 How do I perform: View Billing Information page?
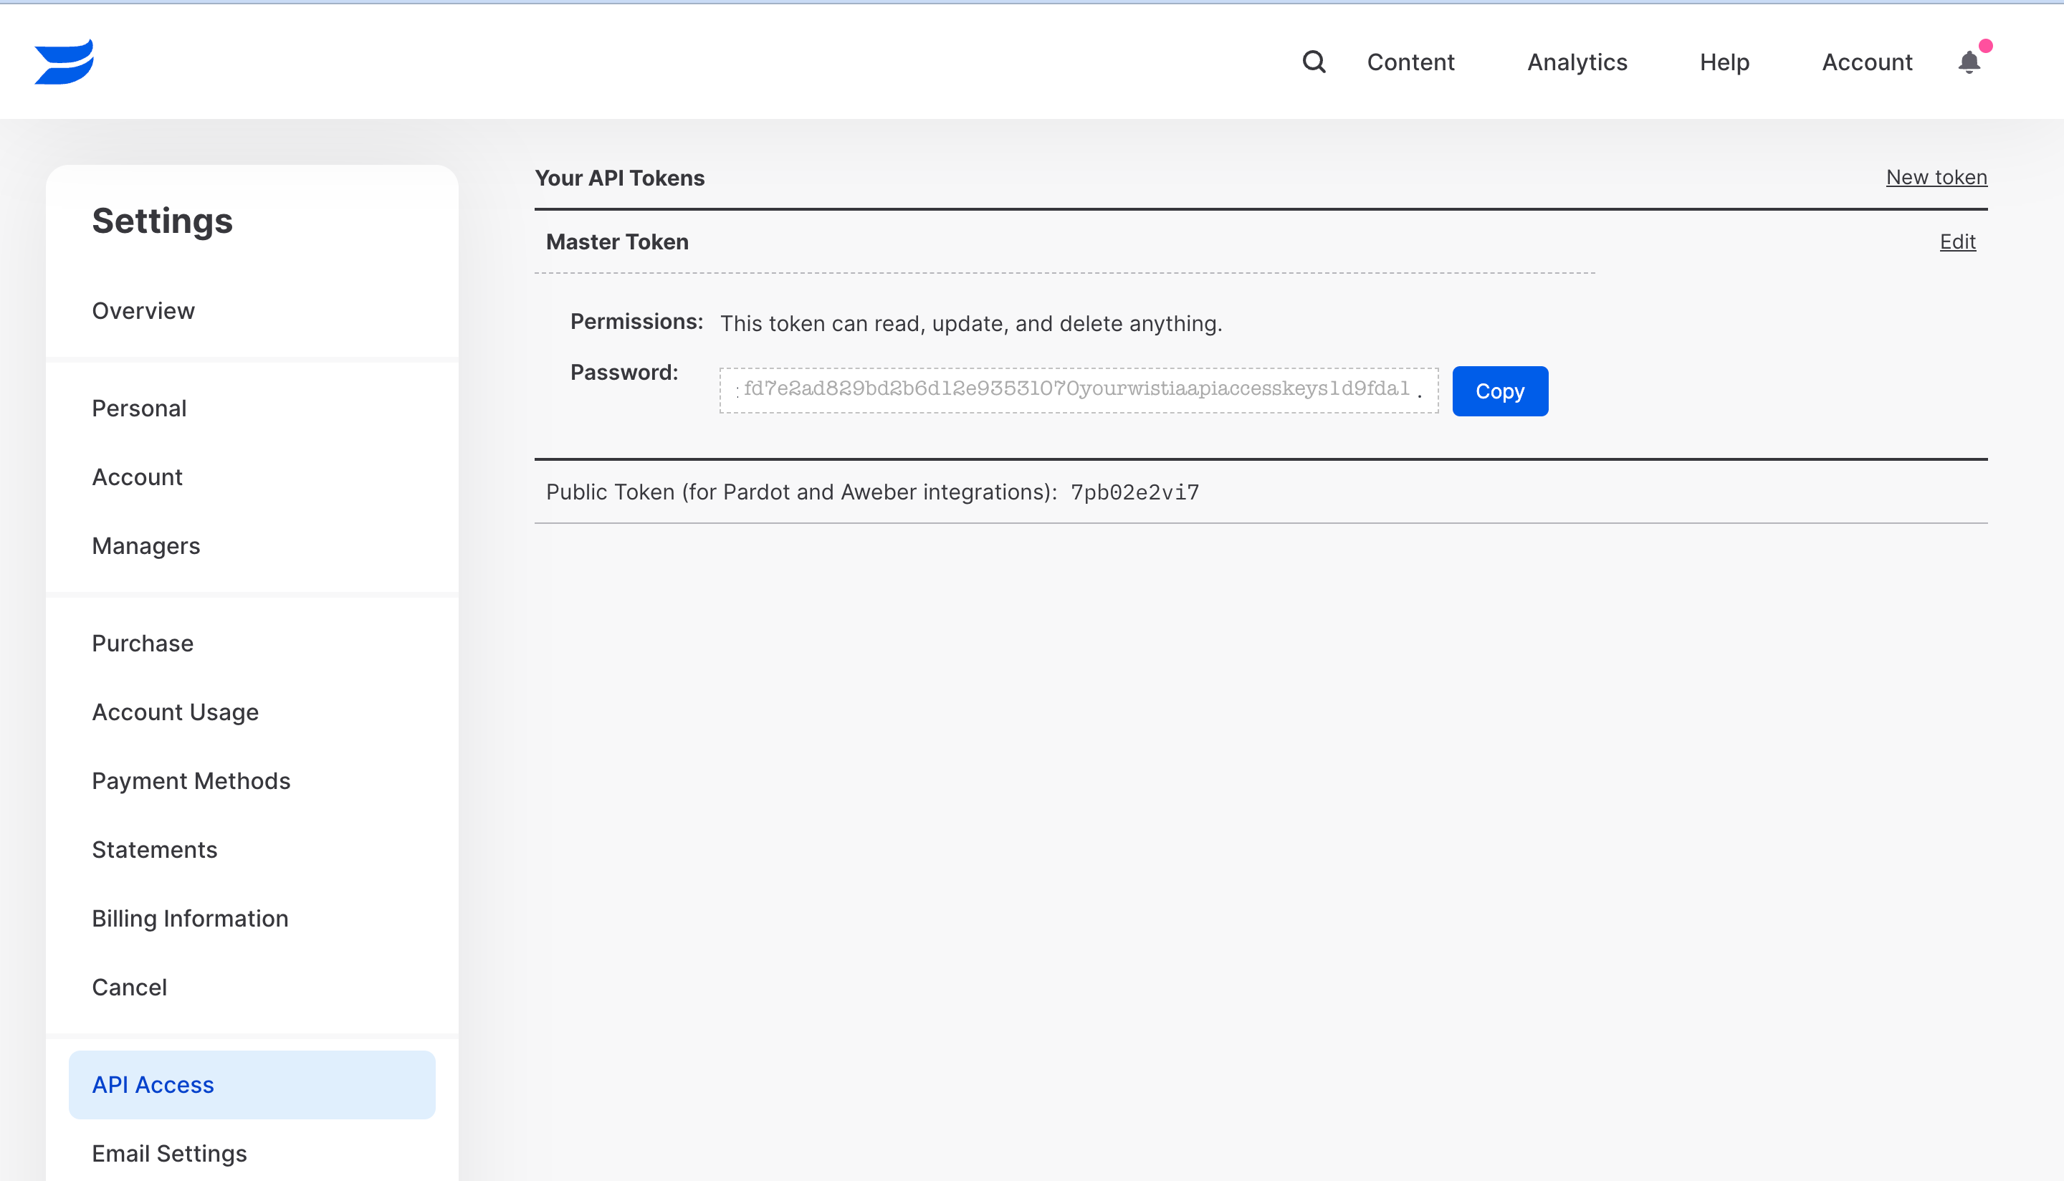190,918
